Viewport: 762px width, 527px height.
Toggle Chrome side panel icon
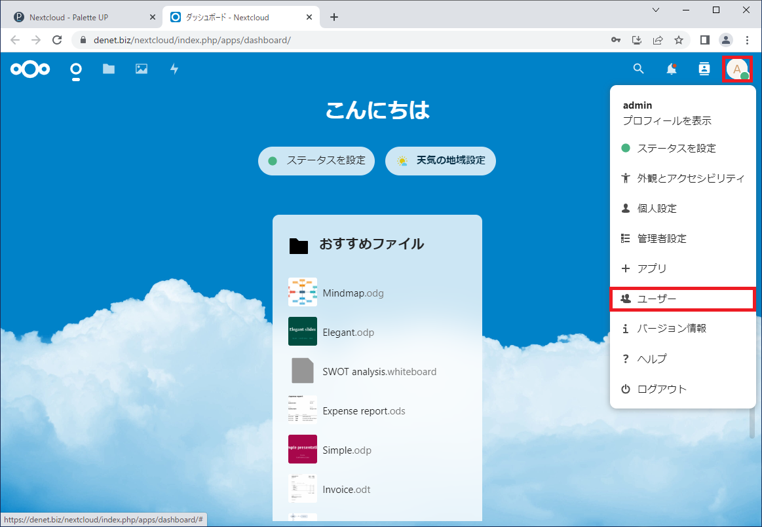coord(704,40)
